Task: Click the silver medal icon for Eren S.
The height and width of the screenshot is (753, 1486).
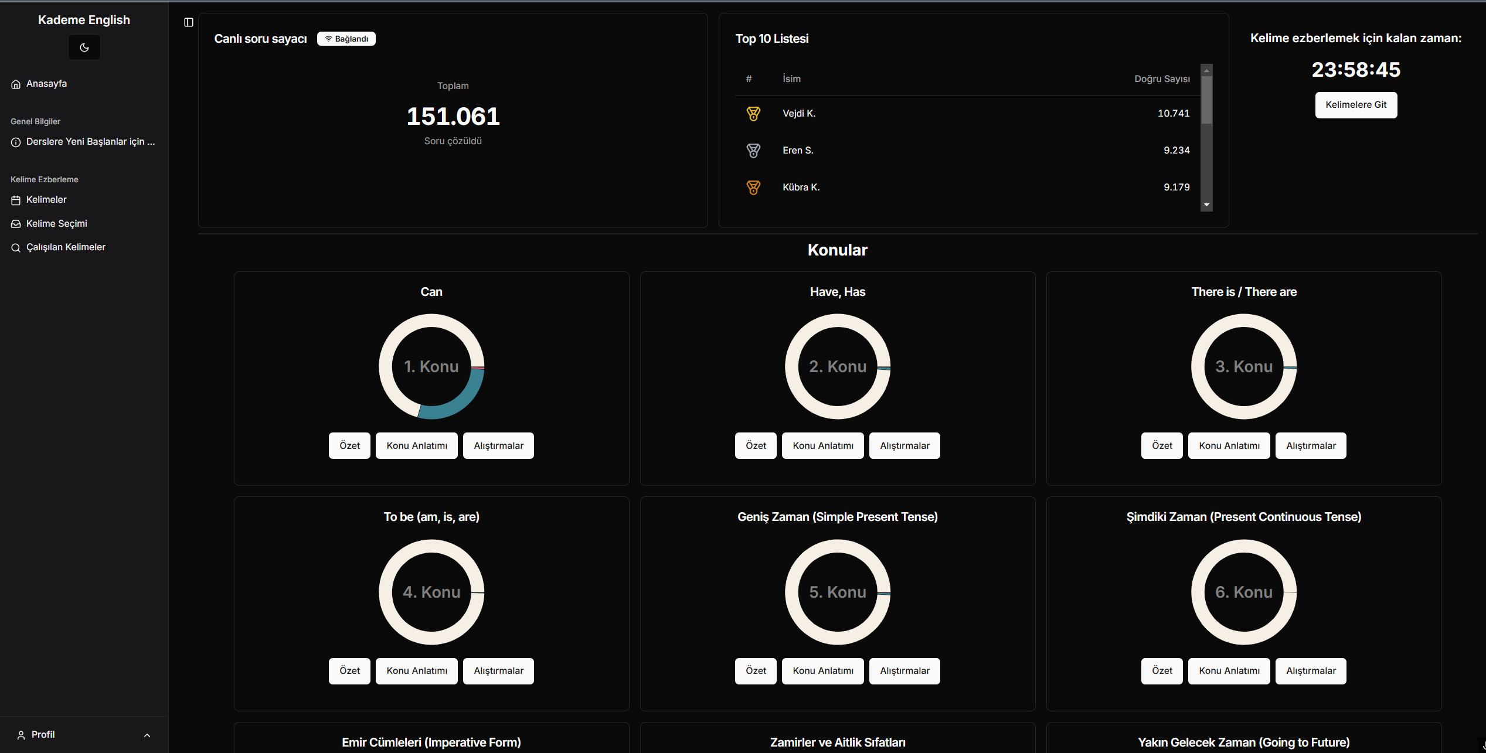Action: click(753, 151)
